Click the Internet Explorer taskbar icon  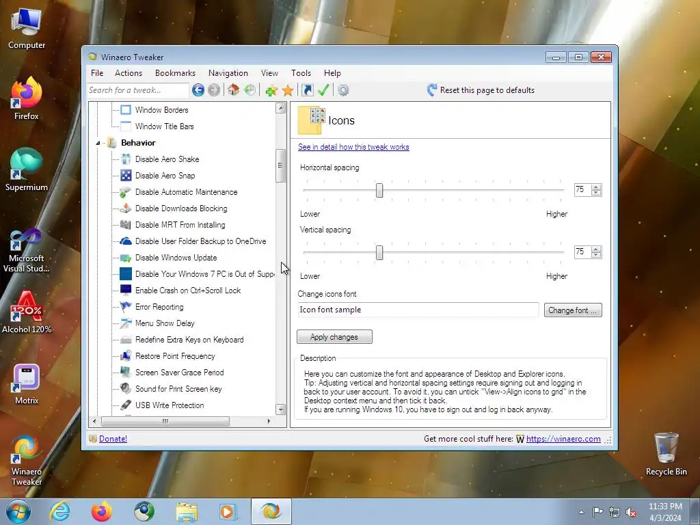(60, 511)
